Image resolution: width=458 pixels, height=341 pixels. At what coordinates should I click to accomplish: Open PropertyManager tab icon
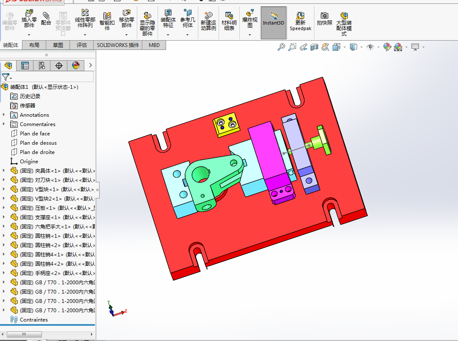25,66
